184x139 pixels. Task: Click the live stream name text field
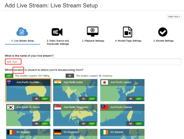pyautogui.click(x=93, y=62)
